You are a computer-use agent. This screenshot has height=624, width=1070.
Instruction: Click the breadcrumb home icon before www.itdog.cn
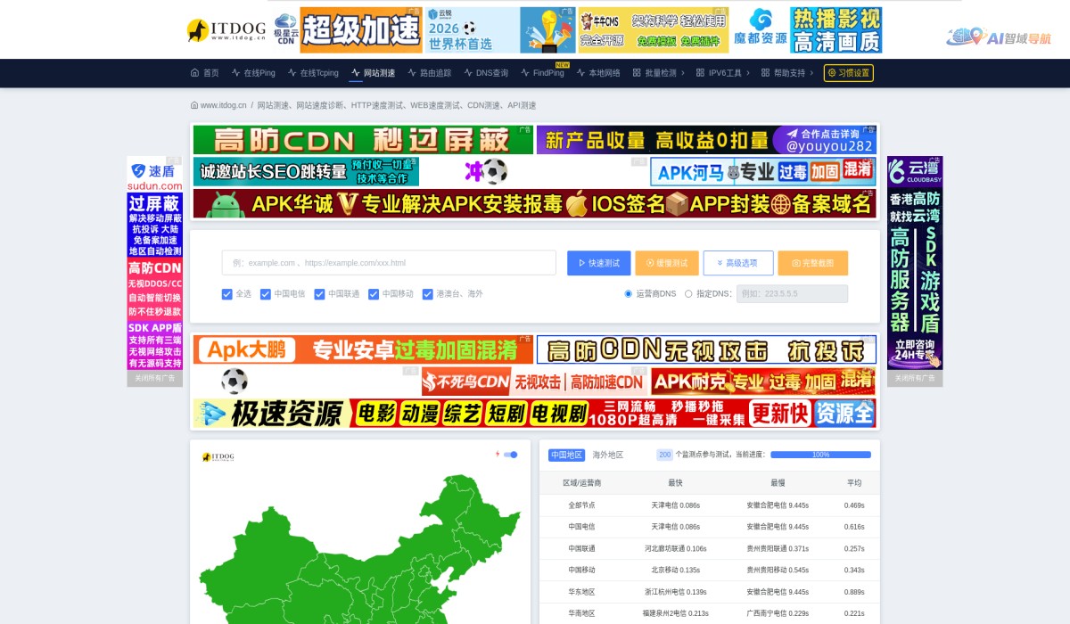pos(194,105)
